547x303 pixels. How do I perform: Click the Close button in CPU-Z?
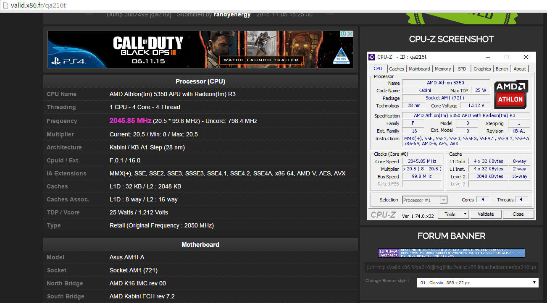tap(518, 214)
